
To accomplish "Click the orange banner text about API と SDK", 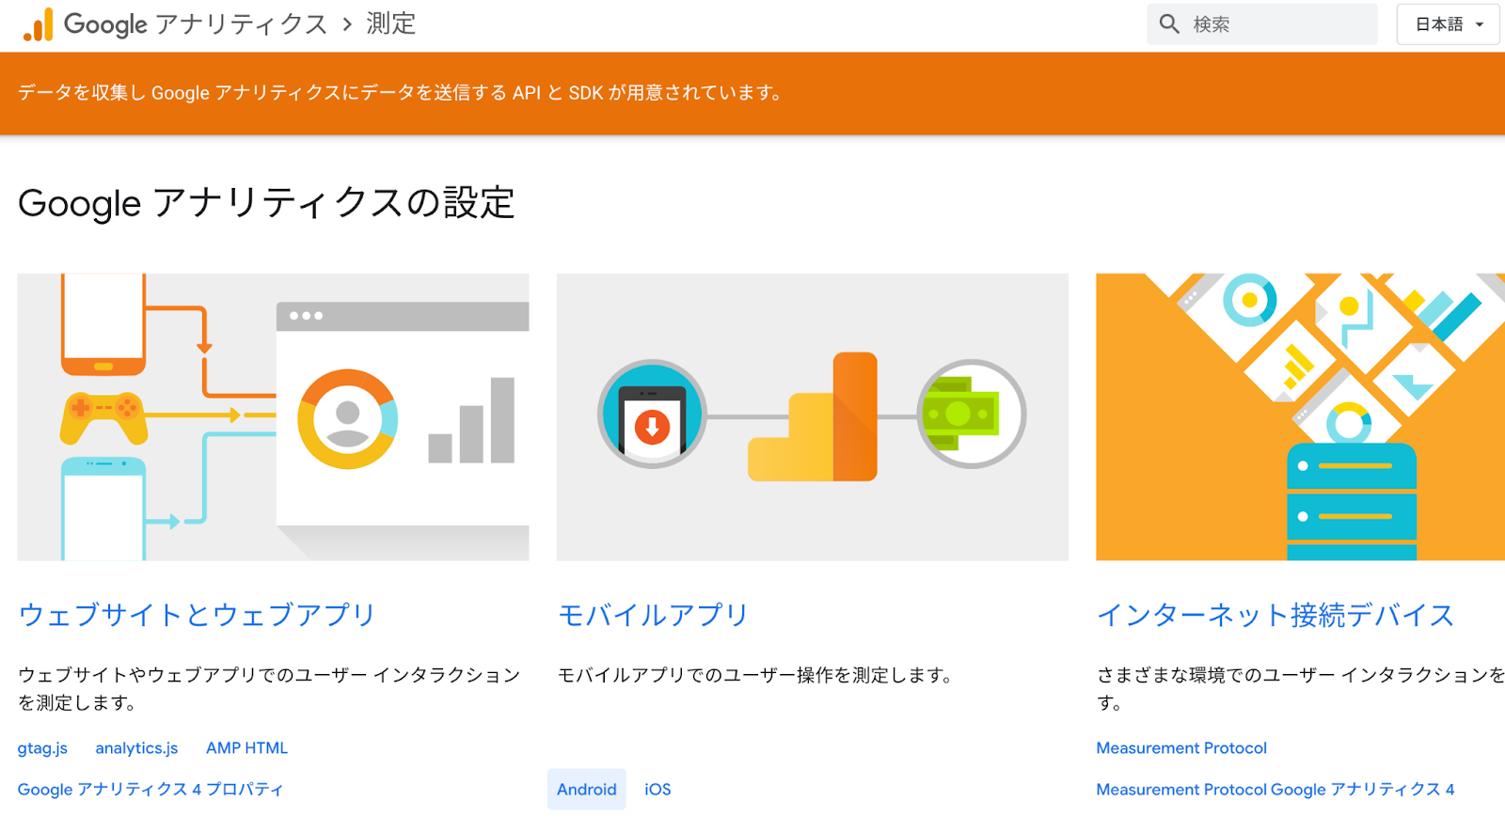I will click(400, 93).
